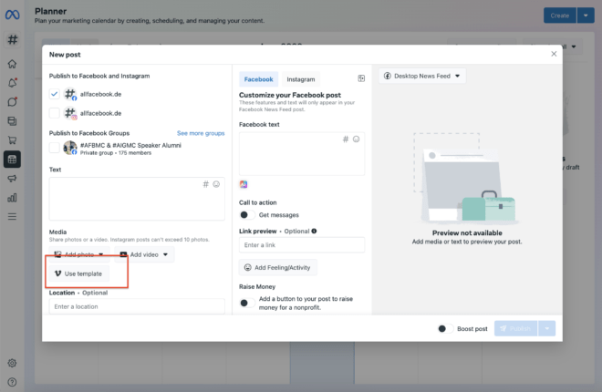Open Inbox chat bubble in sidebar
This screenshot has height=392, width=602.
[12, 102]
